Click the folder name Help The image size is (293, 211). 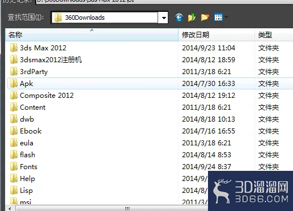click(27, 179)
